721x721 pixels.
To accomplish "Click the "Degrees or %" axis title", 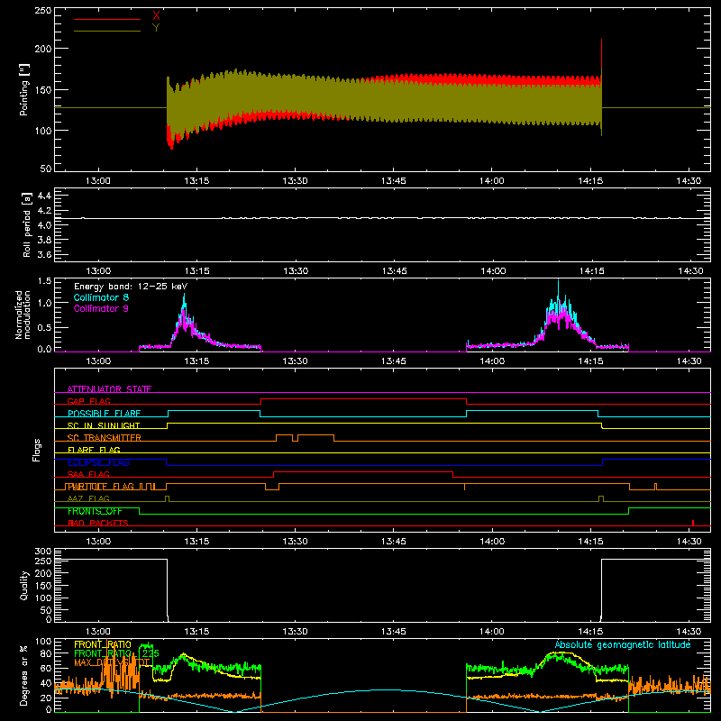I will pyautogui.click(x=24, y=675).
